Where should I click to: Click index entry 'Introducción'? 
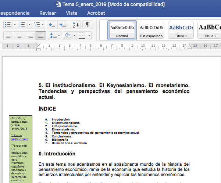61,119
